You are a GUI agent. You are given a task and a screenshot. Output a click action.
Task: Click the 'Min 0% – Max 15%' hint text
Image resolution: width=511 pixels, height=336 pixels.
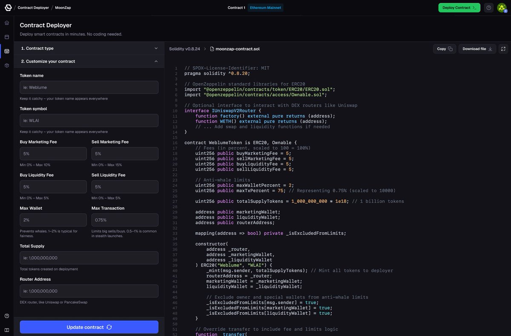click(x=106, y=165)
